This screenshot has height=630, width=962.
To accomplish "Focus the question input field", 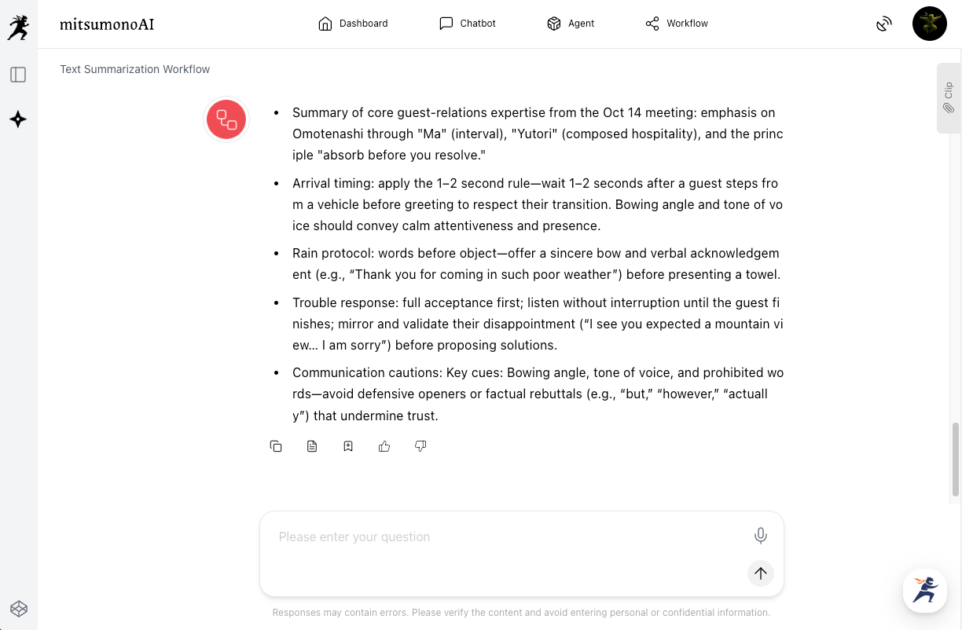I will coord(503,537).
